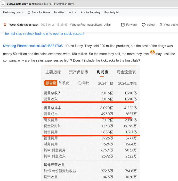This screenshot has height=181, width=178.
Task: Click the 2024三季报 column header
Action: [x=127, y=83]
